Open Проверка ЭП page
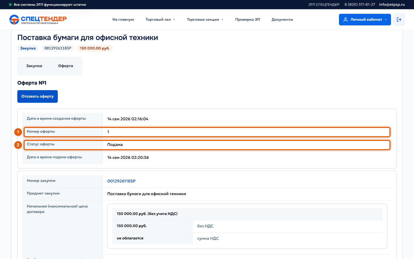 click(248, 19)
